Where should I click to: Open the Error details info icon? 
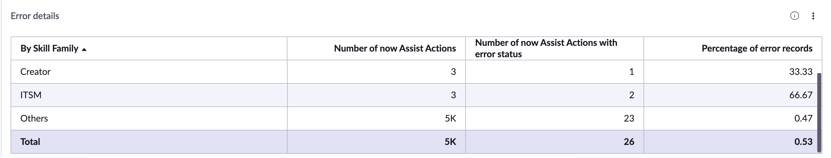tap(795, 16)
